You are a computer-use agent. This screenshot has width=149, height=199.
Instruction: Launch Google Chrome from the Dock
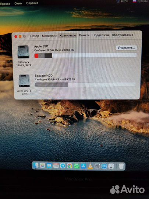coord(70,166)
